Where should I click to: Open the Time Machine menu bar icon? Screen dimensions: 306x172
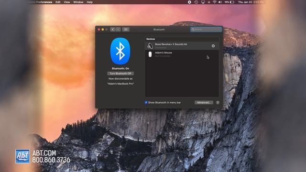196,2
